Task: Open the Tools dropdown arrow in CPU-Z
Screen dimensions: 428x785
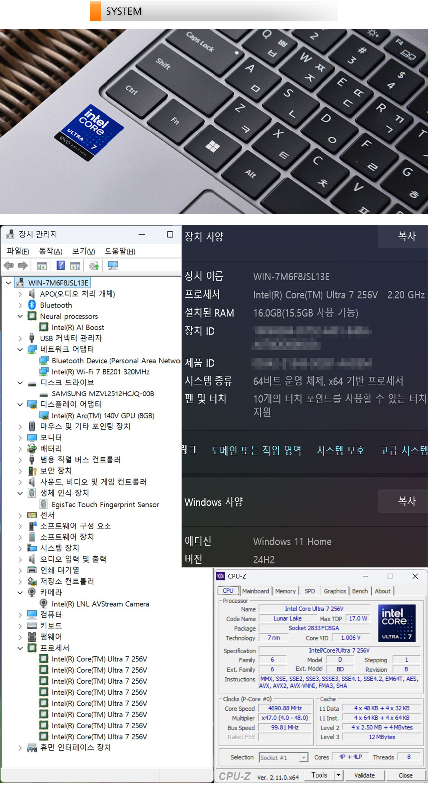Action: tap(338, 775)
